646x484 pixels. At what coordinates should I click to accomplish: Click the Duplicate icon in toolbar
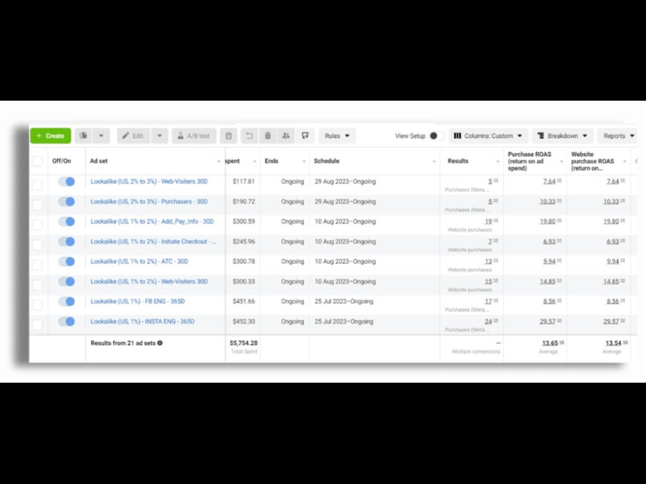coord(83,136)
